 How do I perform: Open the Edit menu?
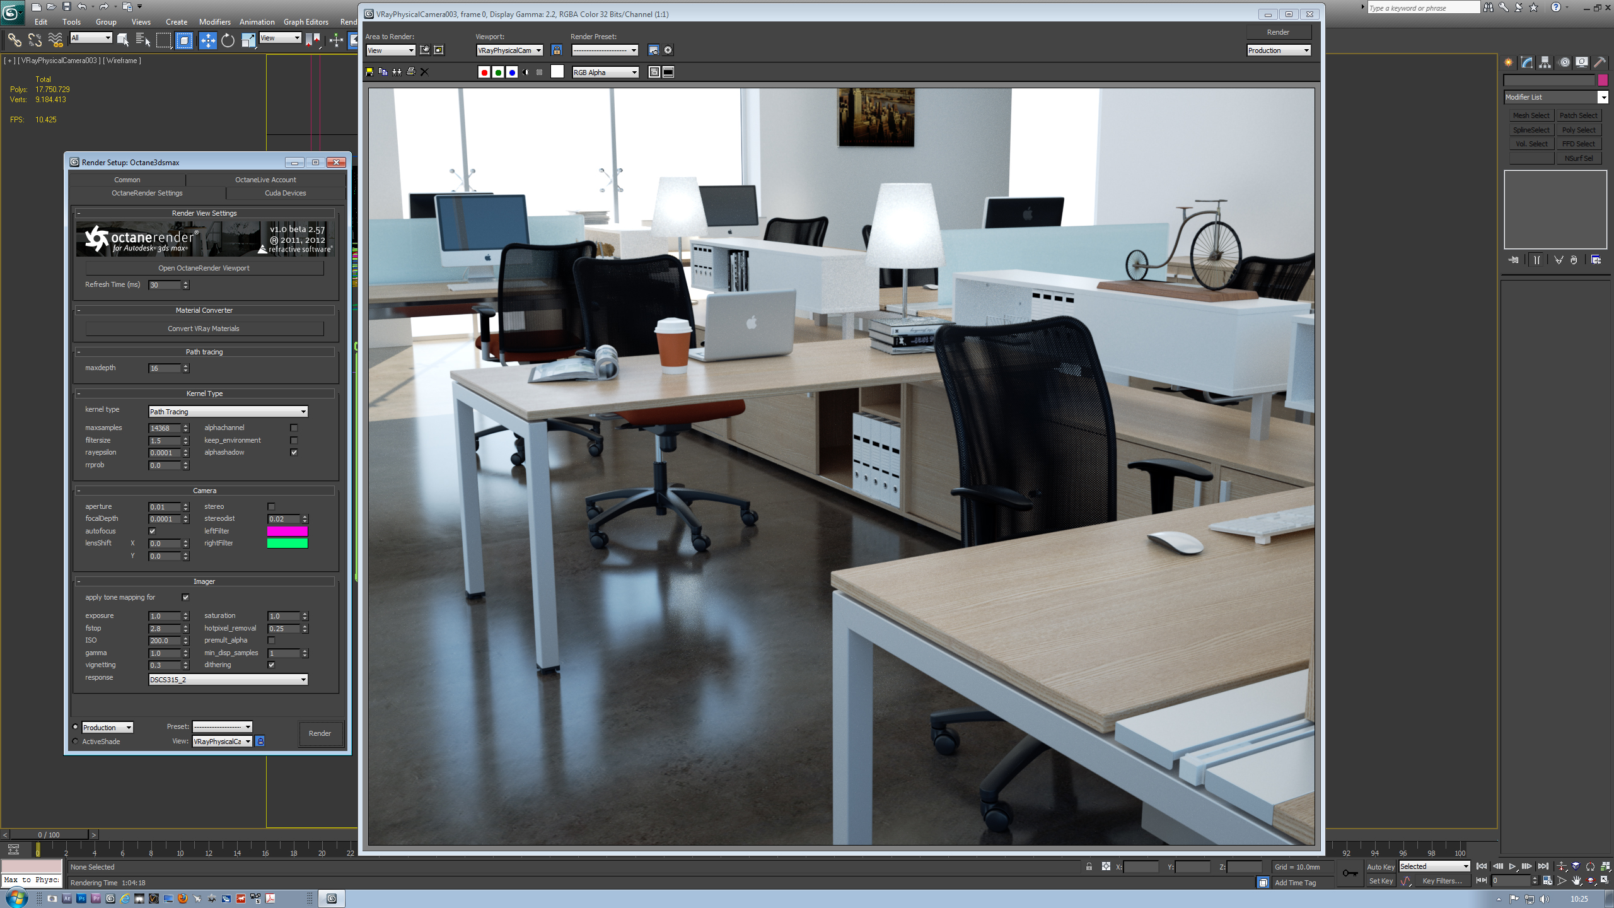(x=41, y=22)
